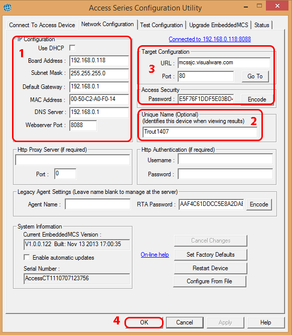The image size is (292, 335).
Task: Switch to Connect To Access Device tab
Action: pos(42,25)
